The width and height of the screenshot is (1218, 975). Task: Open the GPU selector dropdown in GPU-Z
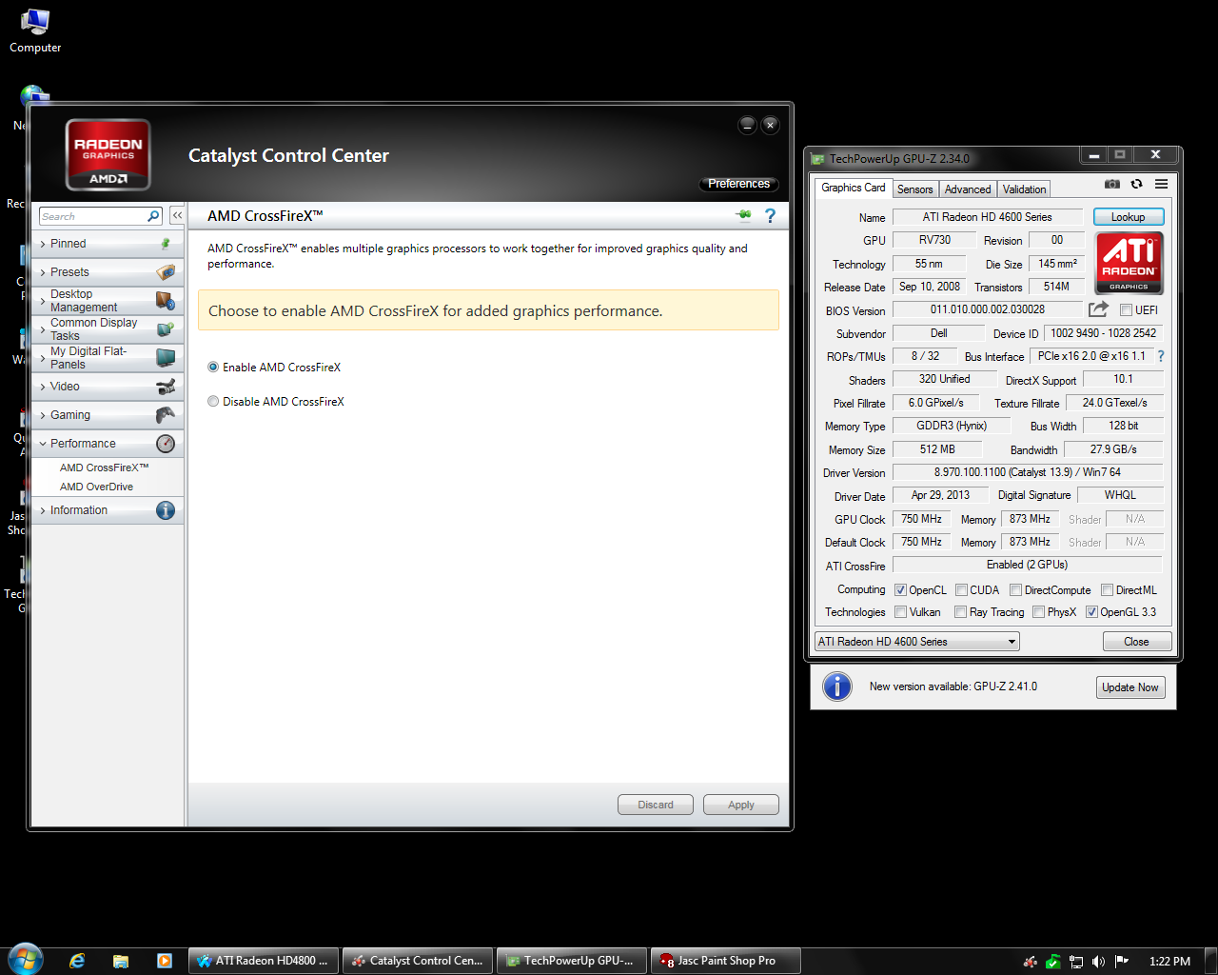[x=917, y=642]
